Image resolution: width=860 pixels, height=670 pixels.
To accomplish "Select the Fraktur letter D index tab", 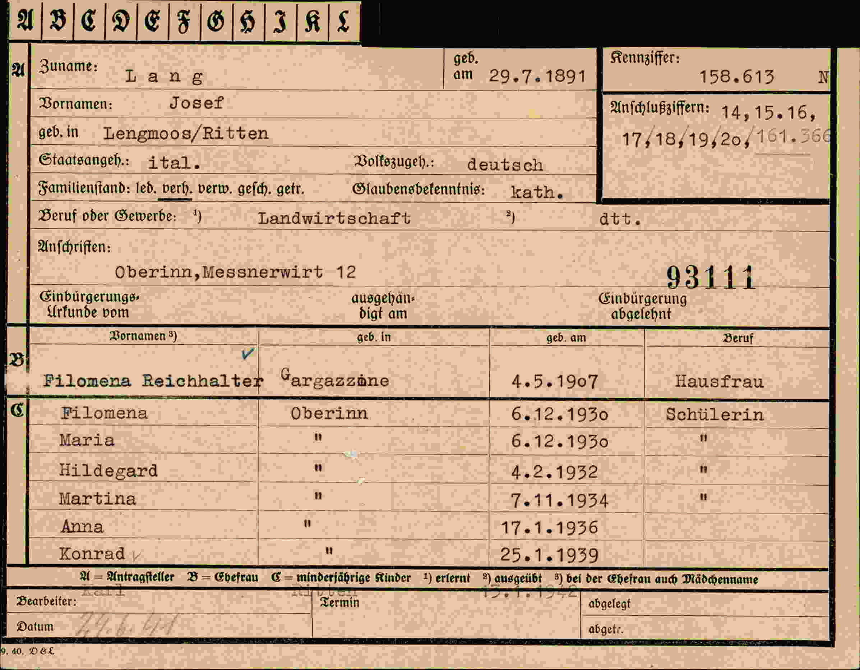I will pyautogui.click(x=121, y=20).
